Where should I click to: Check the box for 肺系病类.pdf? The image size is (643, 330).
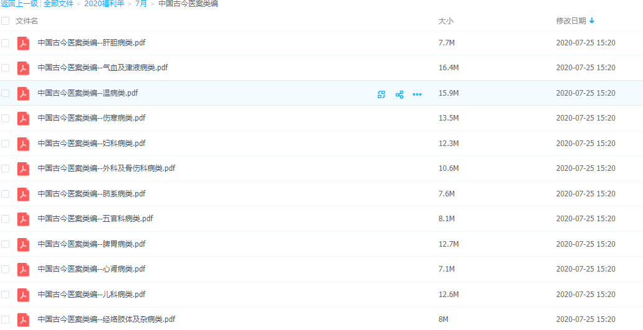tap(6, 194)
